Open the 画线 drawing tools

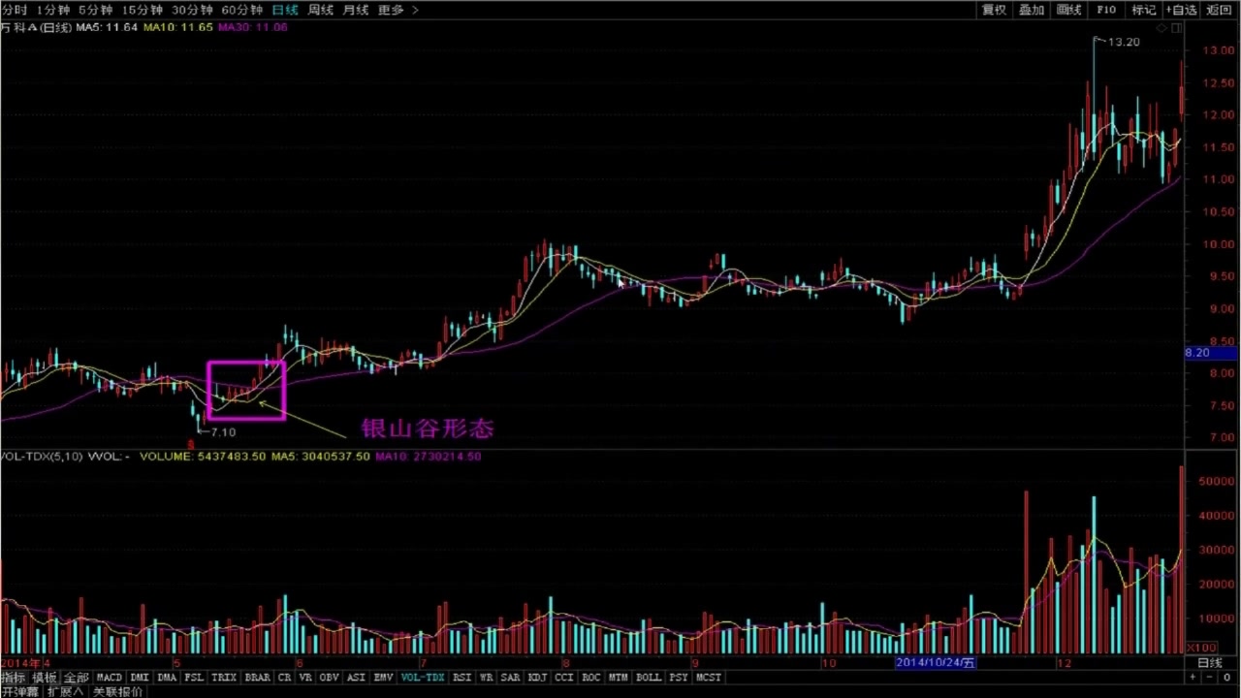point(1068,10)
